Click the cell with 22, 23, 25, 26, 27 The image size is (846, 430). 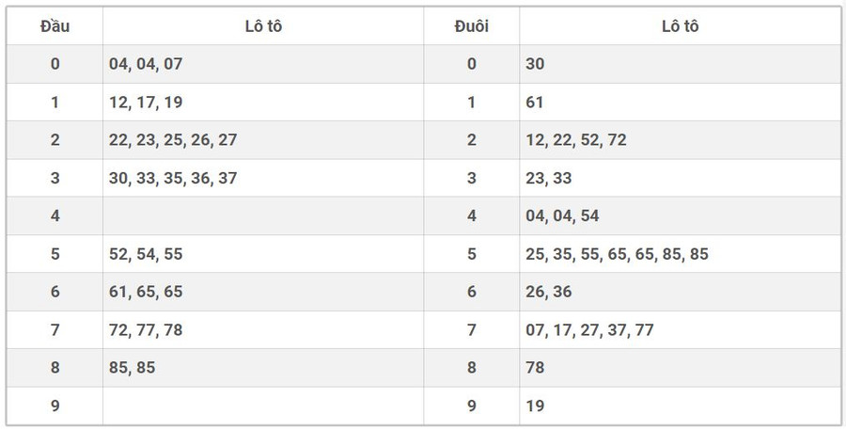[173, 140]
